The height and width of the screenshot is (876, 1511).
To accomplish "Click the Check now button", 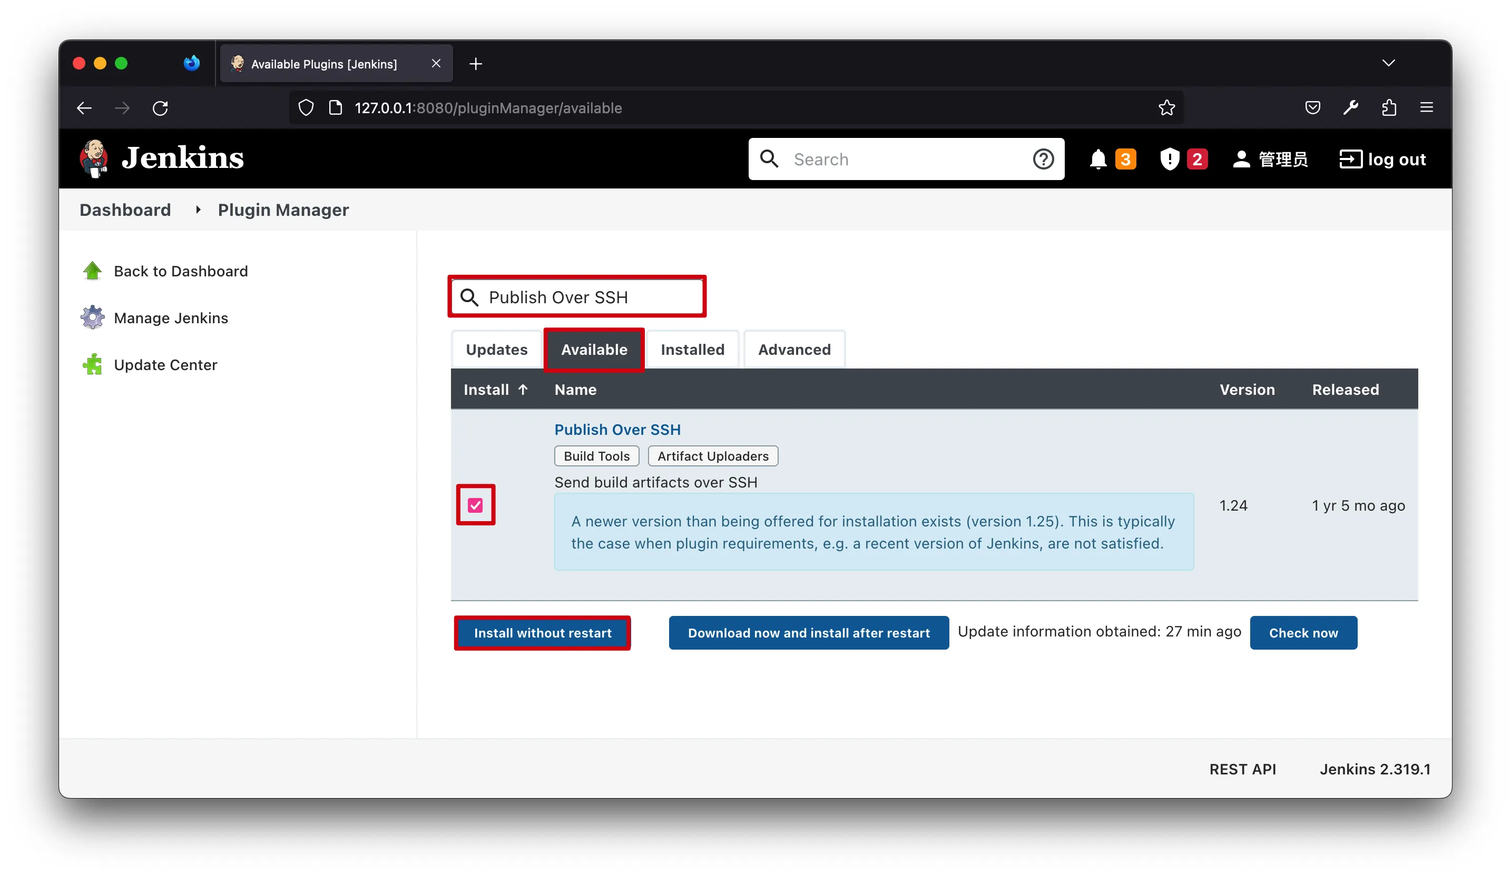I will tap(1303, 633).
